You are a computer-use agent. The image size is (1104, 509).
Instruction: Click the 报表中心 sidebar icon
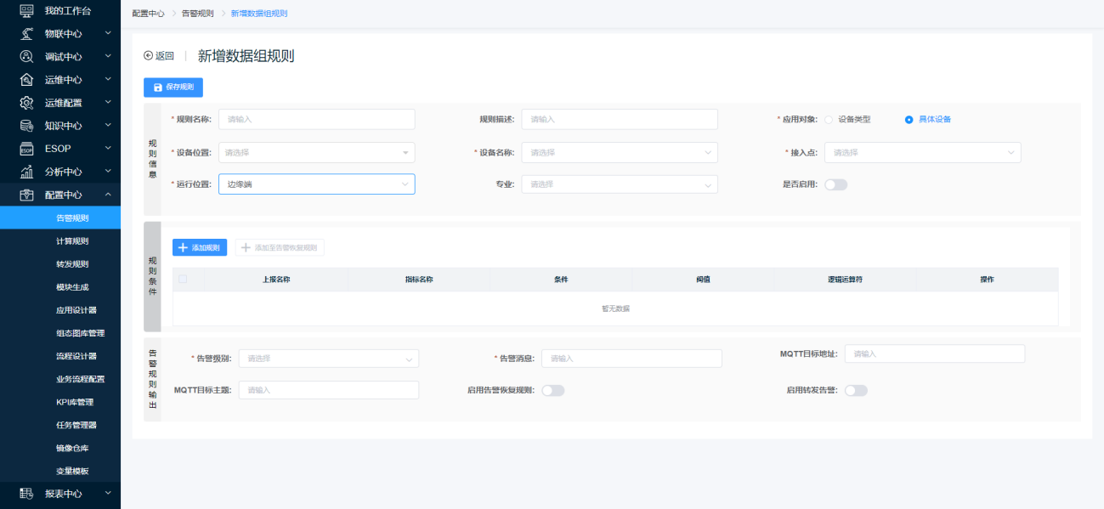pos(26,493)
